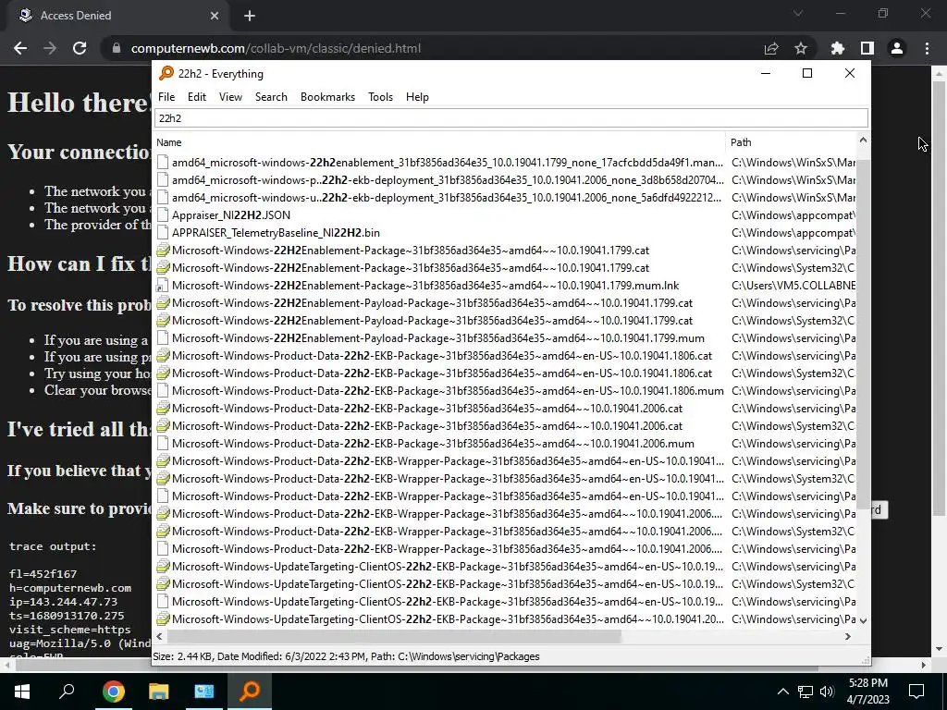This screenshot has height=710, width=947.
Task: Sort results by Name column header
Action: pos(439,142)
